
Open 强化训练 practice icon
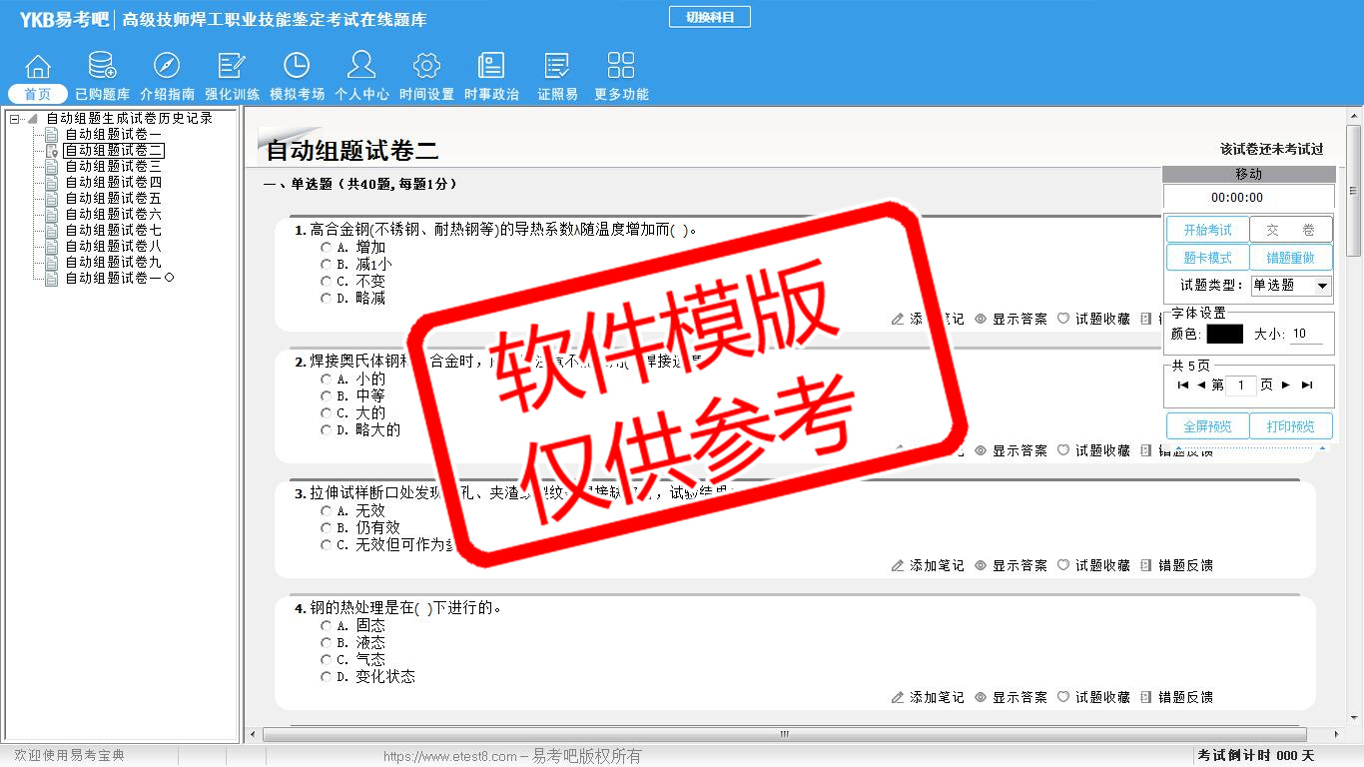232,66
